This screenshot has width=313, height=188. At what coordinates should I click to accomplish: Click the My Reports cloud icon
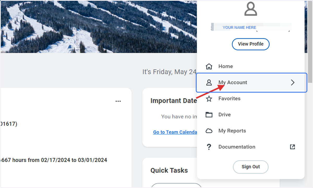[209, 131]
